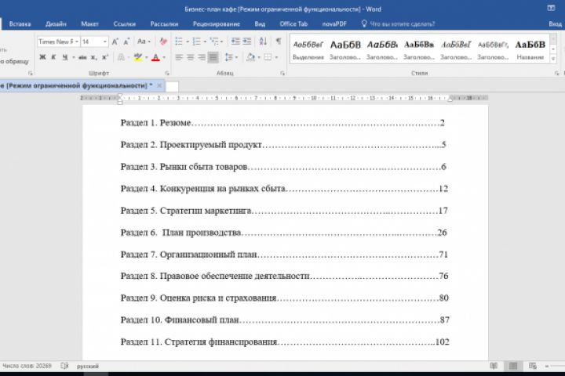The image size is (565, 376).
Task: Click the lightbulb Tell Me icon
Action: [x=364, y=23]
